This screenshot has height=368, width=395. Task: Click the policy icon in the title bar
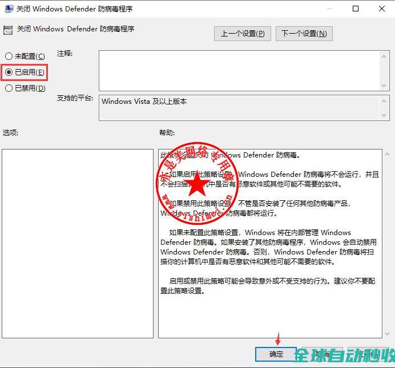click(9, 9)
